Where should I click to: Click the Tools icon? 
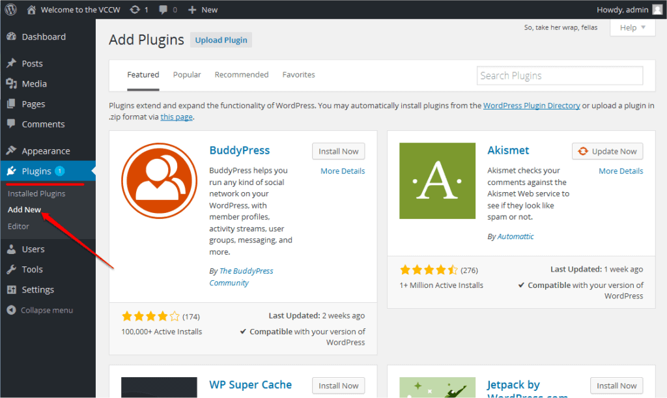click(x=13, y=269)
